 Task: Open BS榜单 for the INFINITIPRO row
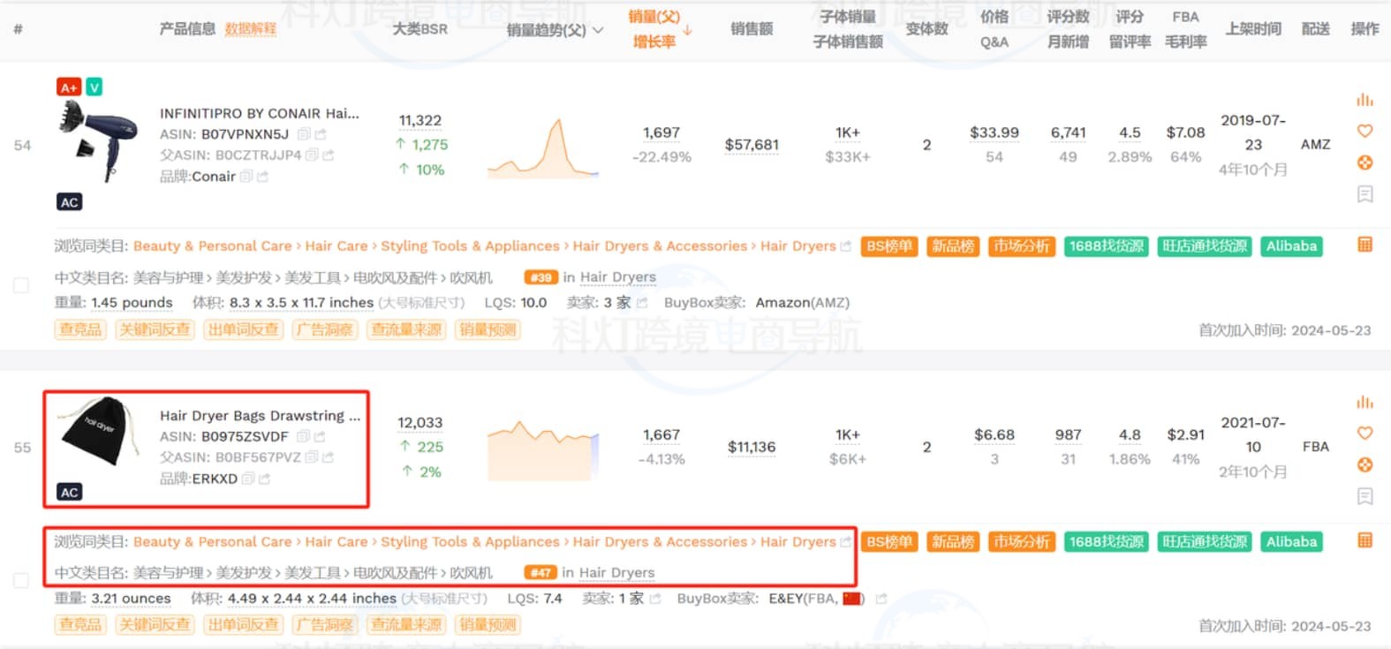tap(889, 246)
